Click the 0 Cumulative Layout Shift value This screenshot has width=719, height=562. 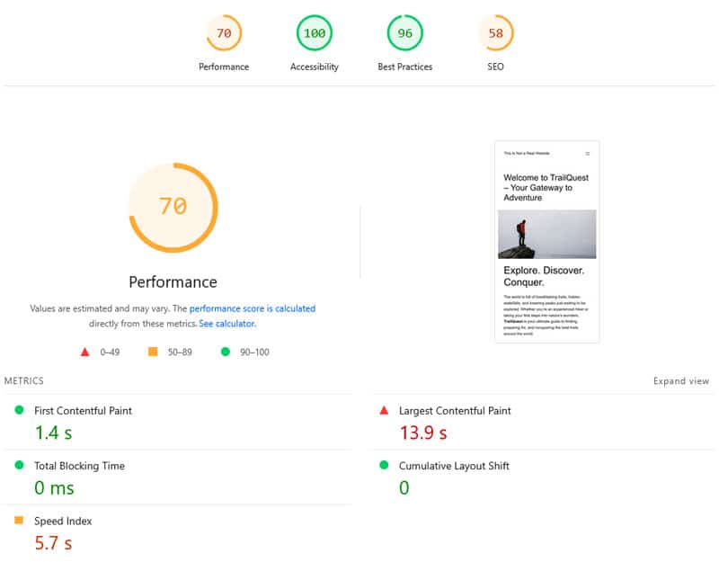tap(404, 488)
